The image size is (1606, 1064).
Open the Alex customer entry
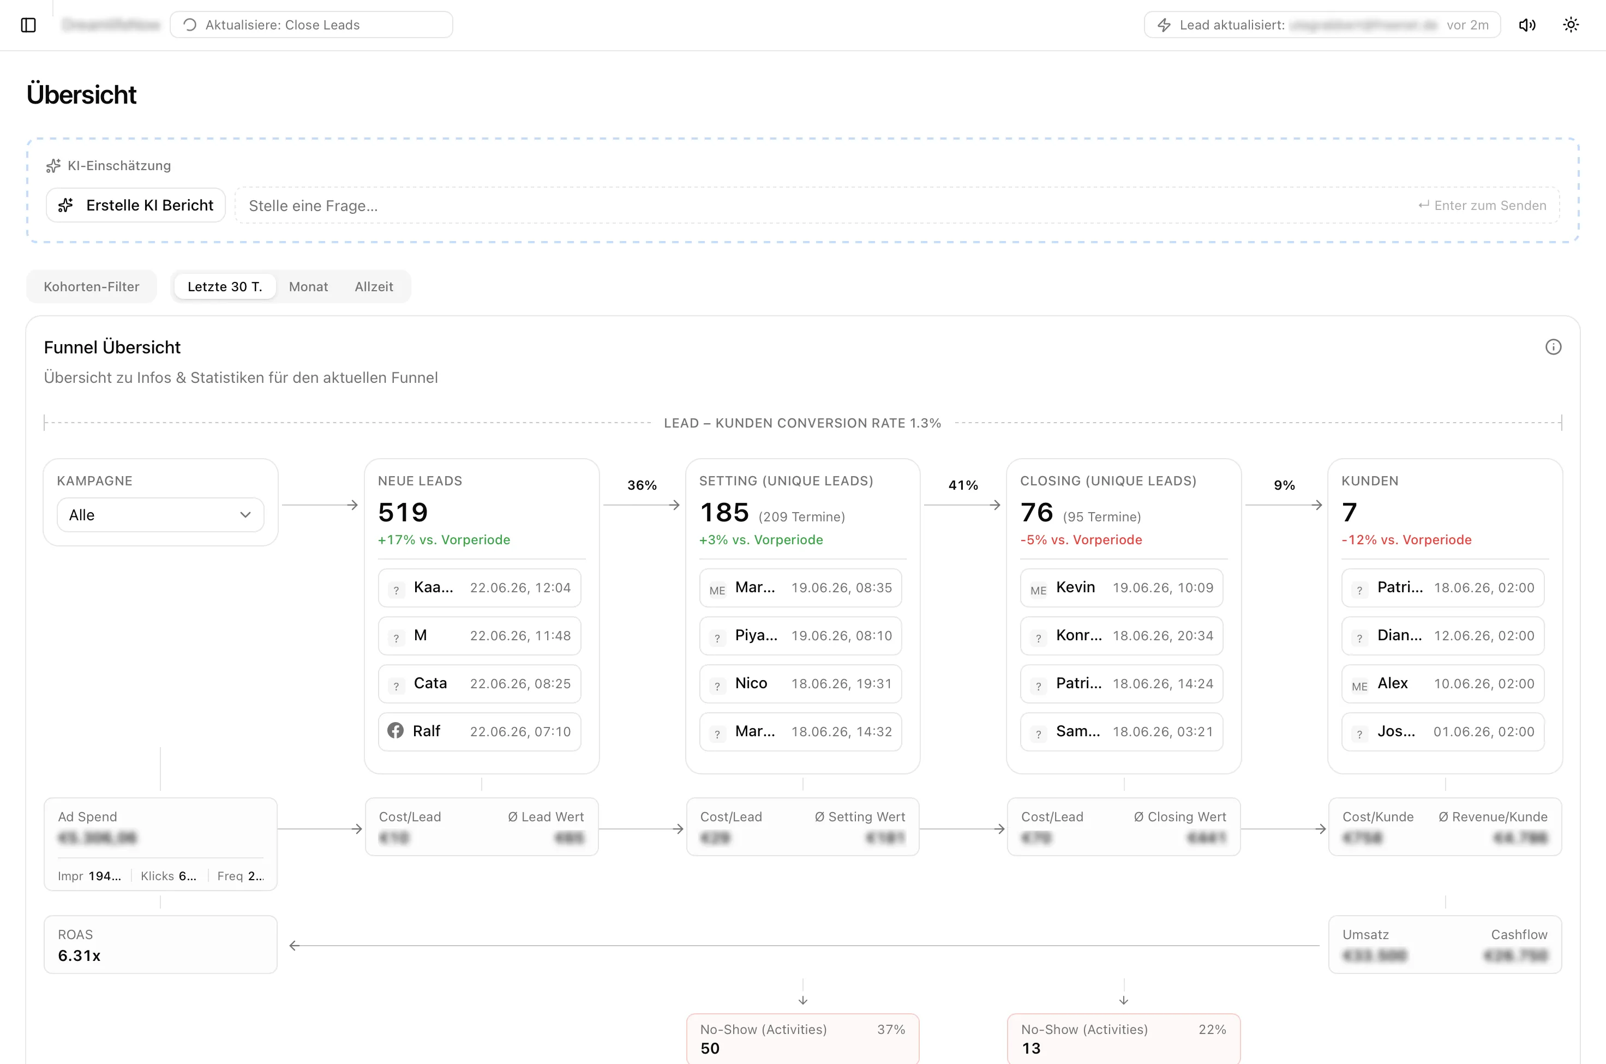(x=1442, y=683)
